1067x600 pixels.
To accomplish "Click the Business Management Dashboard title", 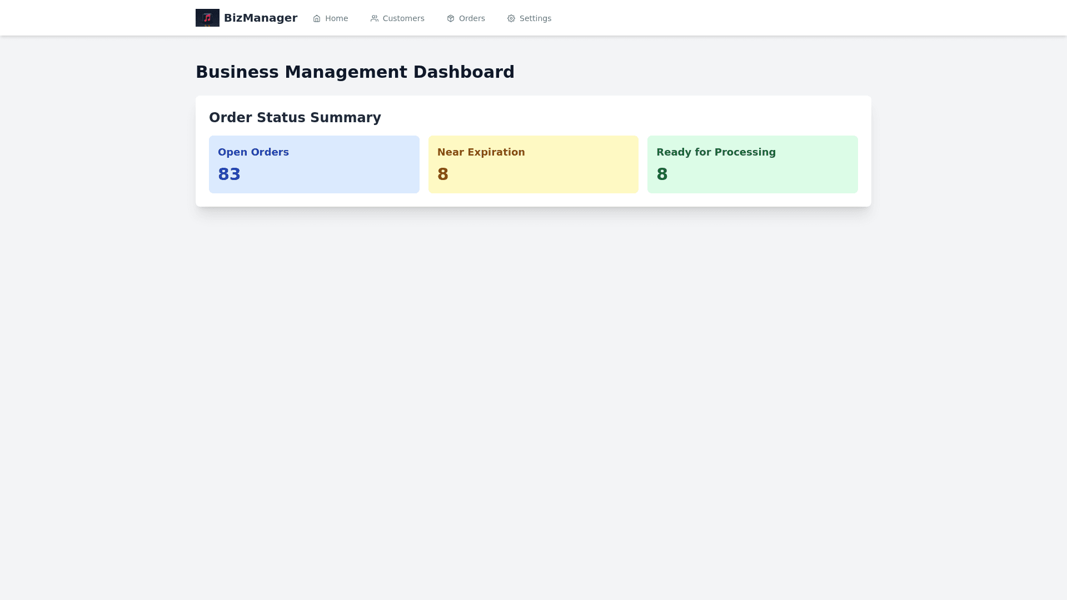I will 355,72.
